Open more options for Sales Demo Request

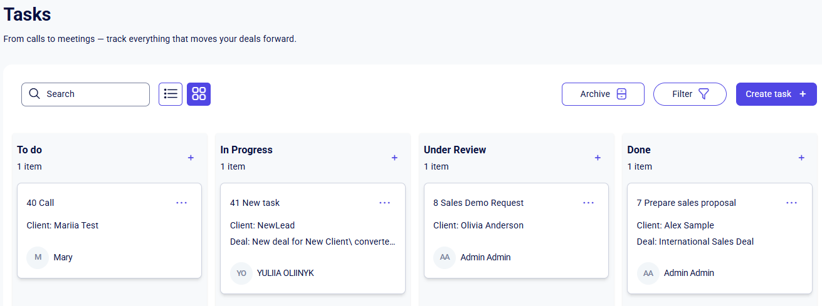click(588, 203)
